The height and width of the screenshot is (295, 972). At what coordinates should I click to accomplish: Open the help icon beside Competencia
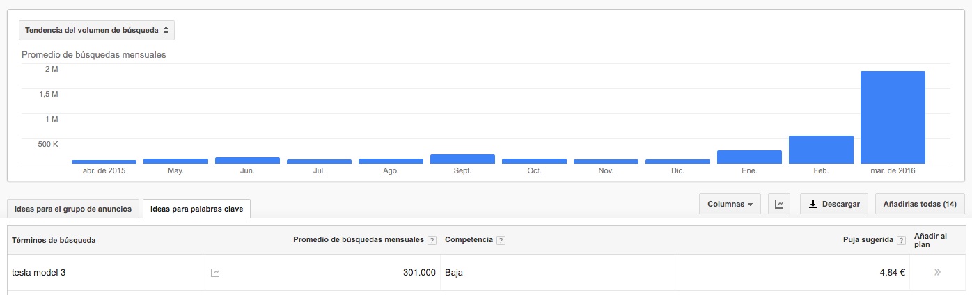coord(501,240)
